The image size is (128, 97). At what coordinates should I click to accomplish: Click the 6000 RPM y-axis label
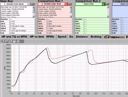[8, 48]
